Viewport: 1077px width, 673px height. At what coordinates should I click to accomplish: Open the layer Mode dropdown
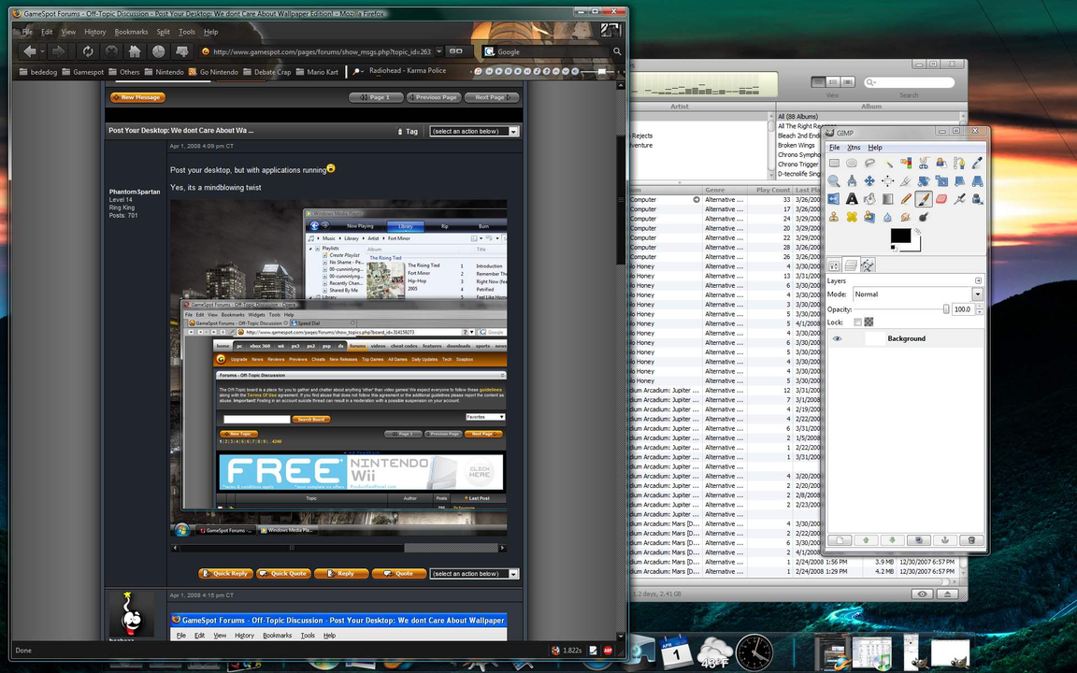coord(977,294)
